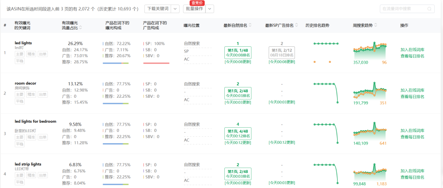
Task: Click weekly search volume 140,109
Action: click(361, 143)
